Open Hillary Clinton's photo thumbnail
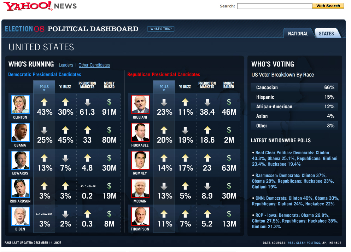Viewport: 351px width, 252px height. click(x=21, y=104)
